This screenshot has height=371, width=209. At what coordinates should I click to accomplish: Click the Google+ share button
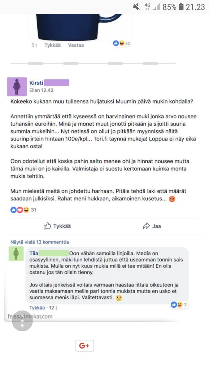tap(85, 346)
